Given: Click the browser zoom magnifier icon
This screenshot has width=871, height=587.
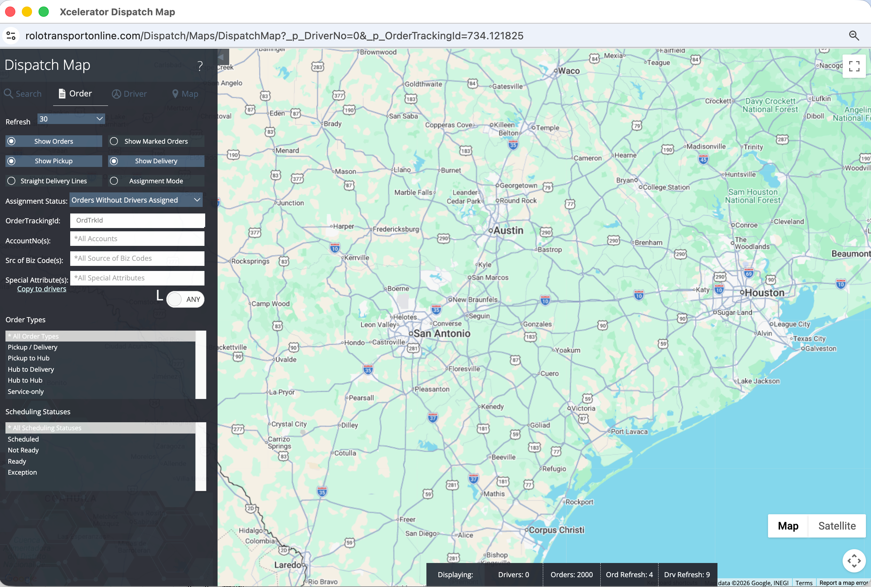Looking at the screenshot, I should point(854,36).
